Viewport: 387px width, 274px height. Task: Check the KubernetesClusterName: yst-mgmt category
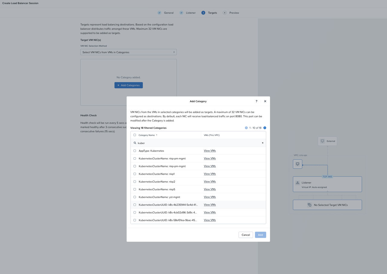[x=135, y=197]
